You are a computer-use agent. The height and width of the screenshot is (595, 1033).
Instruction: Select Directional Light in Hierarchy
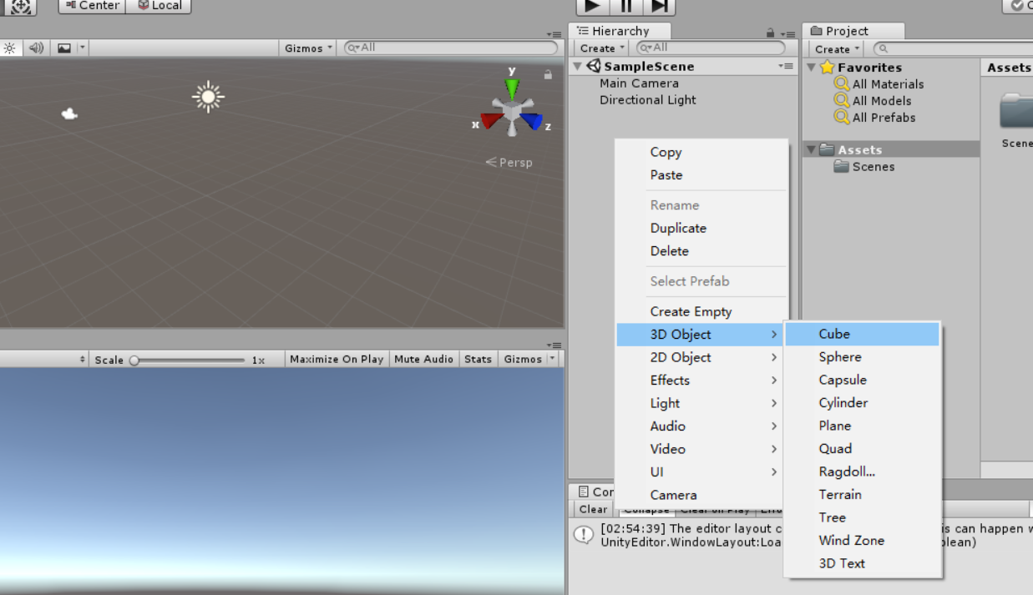647,100
